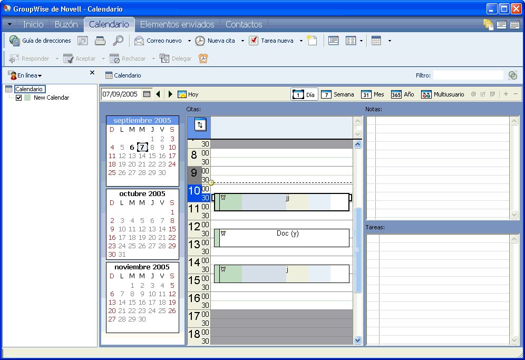Click the alarm clock icon next to Delegar
The width and height of the screenshot is (525, 360).
(x=203, y=59)
